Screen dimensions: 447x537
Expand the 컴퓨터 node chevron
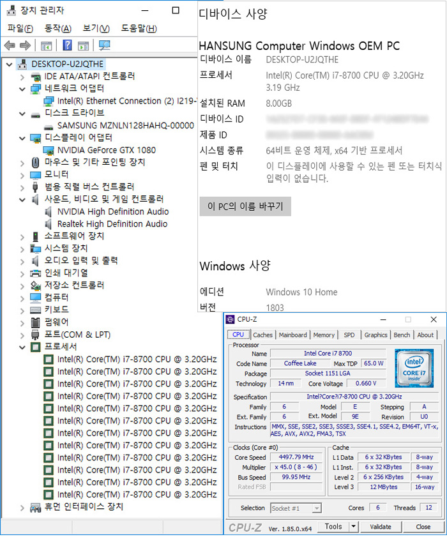pos(22,298)
